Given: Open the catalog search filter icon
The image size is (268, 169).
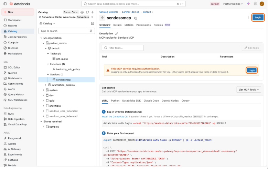Looking at the screenshot, I should [91, 31].
